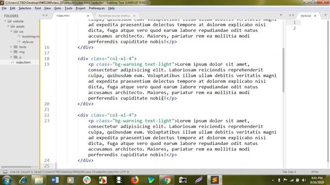Open the Help menu
This screenshot has height=185, width=330.
click(x=111, y=8)
